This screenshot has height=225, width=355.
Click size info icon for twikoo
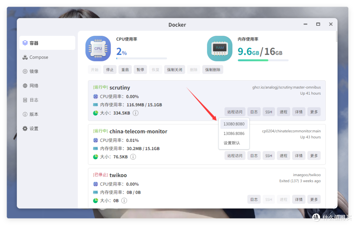(124, 200)
